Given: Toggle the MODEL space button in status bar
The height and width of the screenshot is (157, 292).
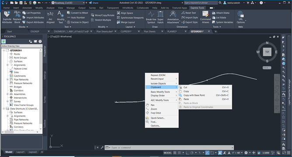Looking at the screenshot, I should (x=167, y=153).
